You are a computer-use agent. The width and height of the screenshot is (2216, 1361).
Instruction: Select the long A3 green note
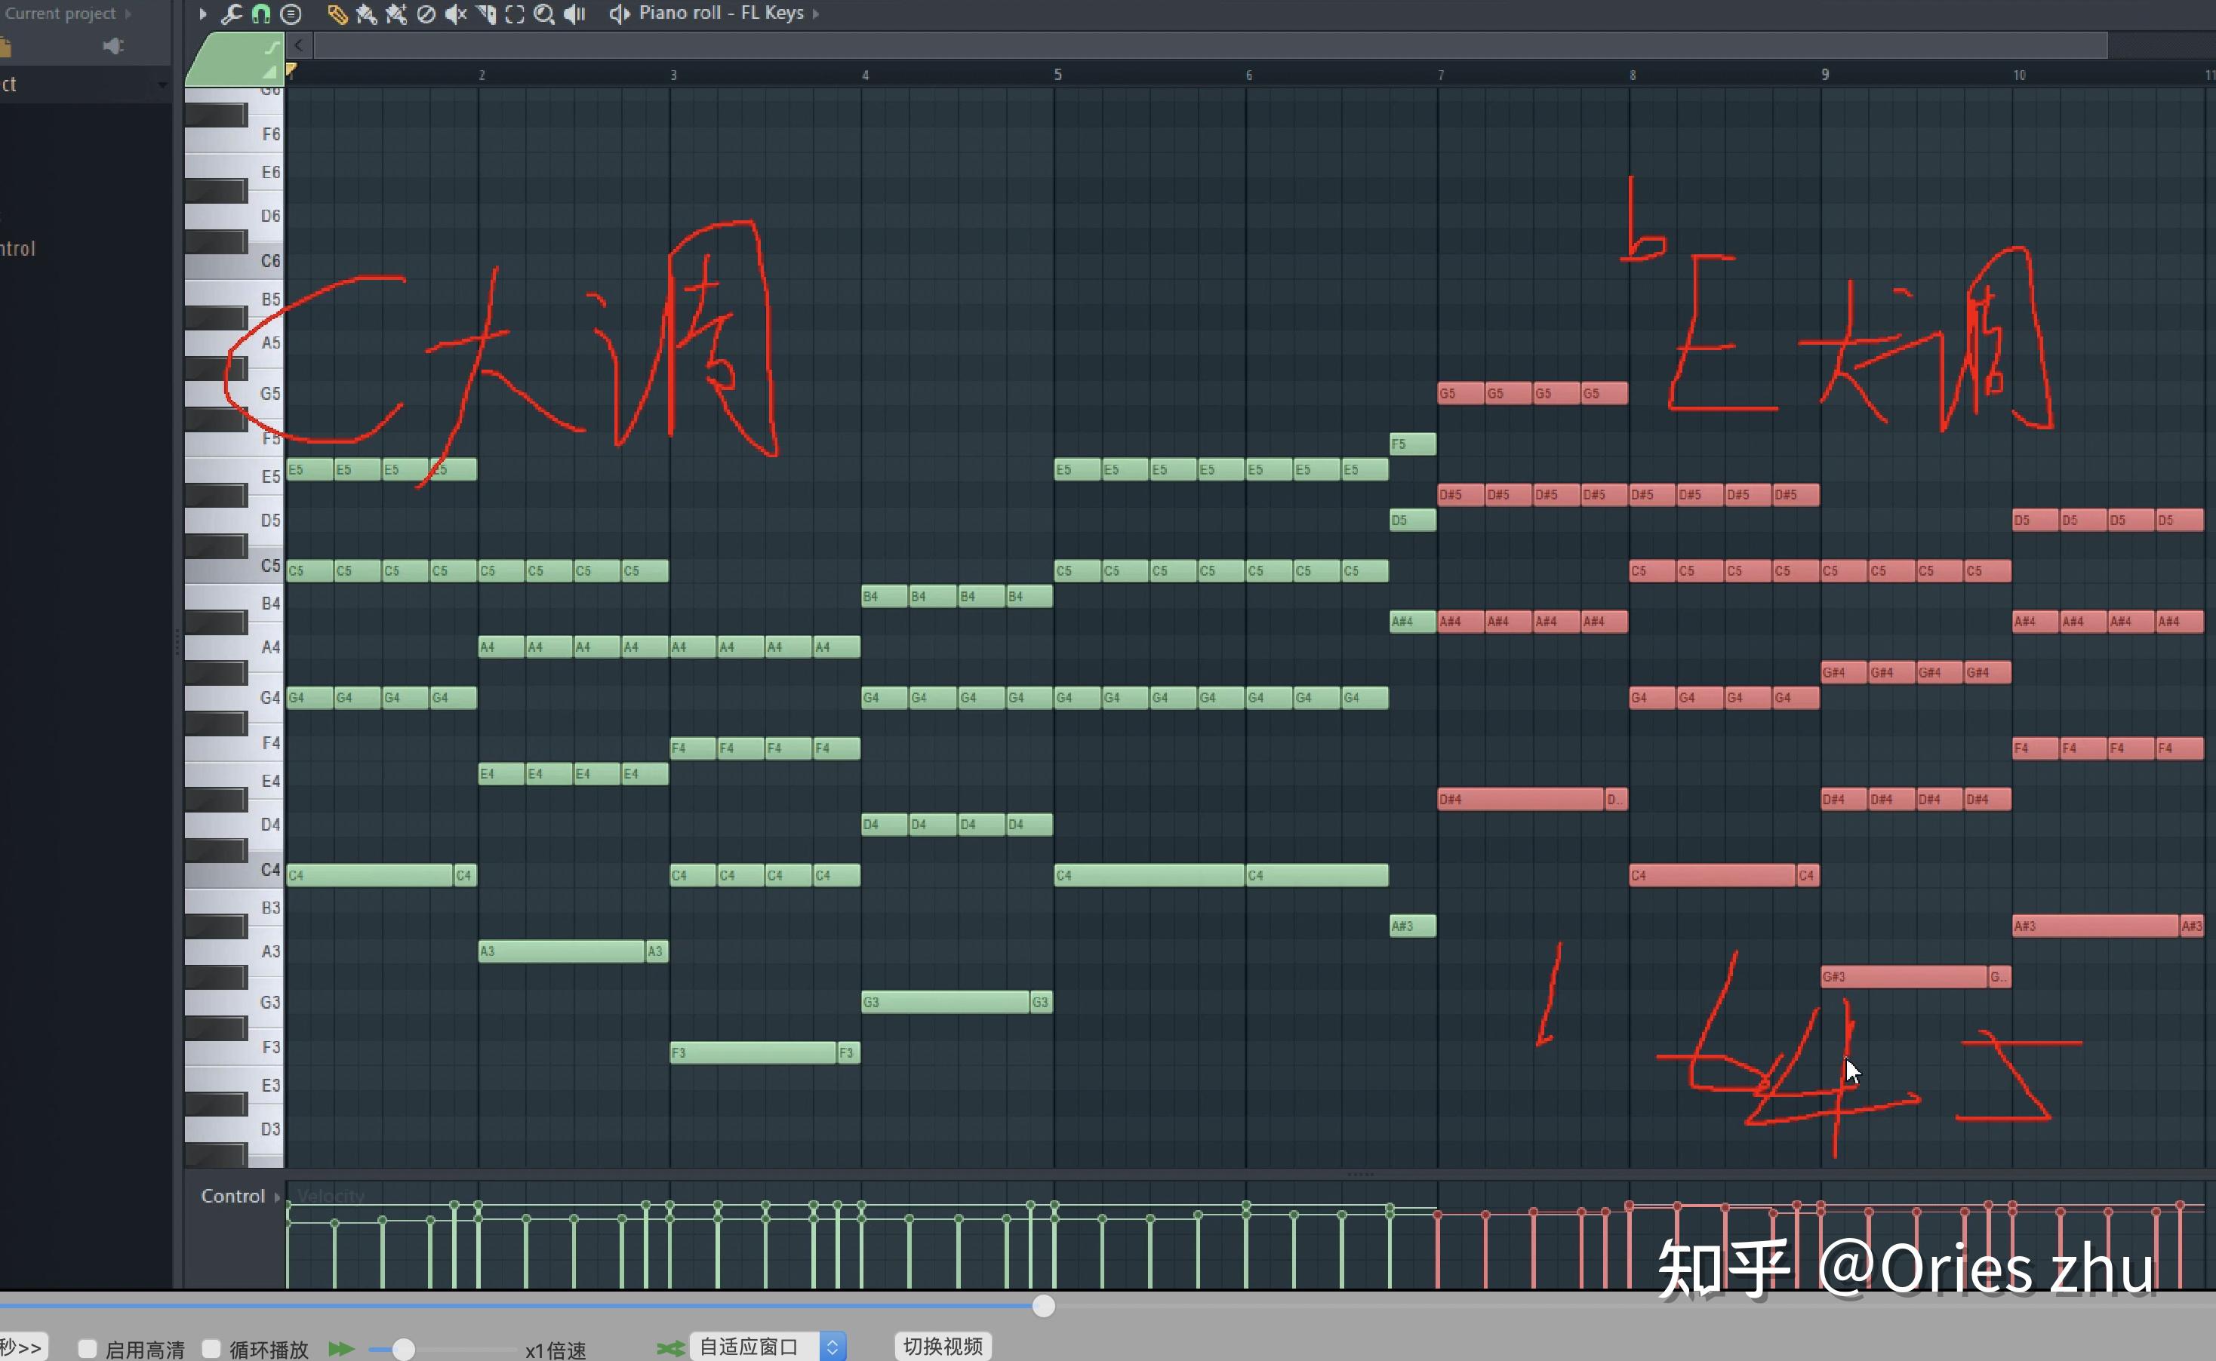pos(562,951)
